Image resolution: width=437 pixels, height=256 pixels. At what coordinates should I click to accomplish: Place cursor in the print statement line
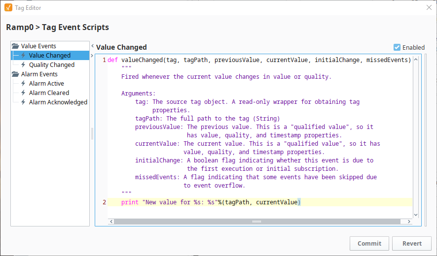(211, 202)
